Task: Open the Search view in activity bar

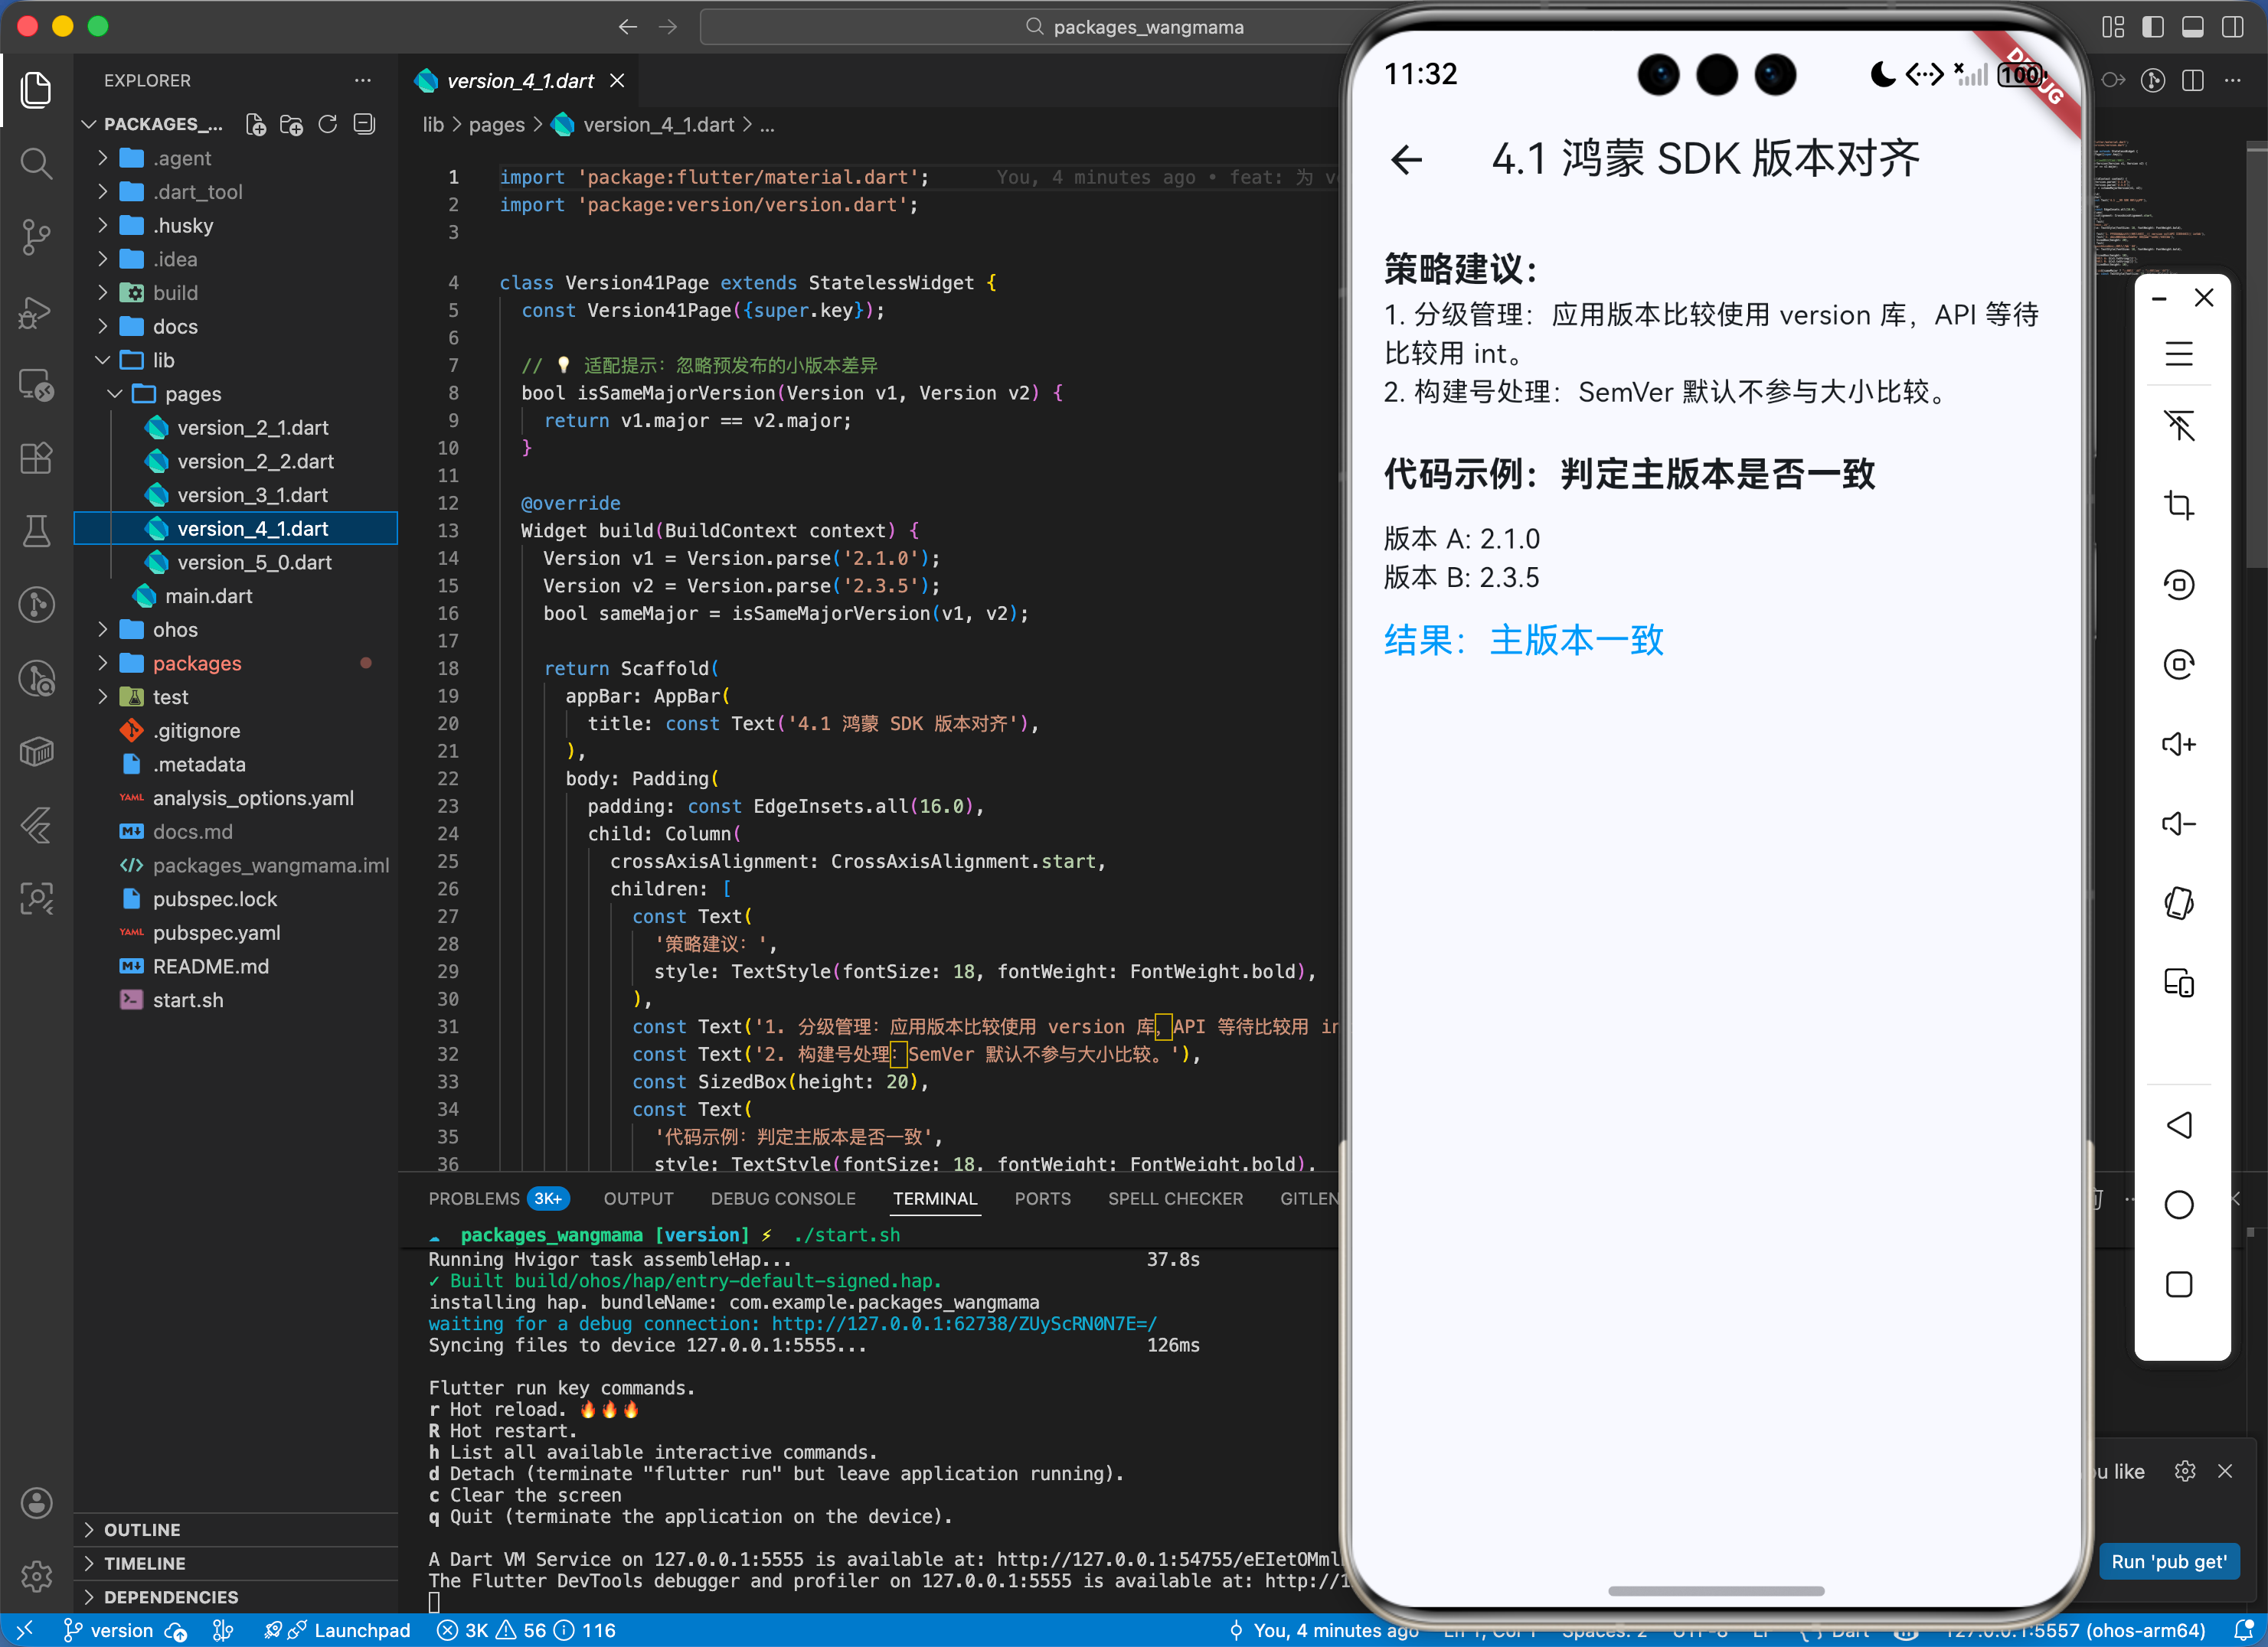Action: pos(36,163)
